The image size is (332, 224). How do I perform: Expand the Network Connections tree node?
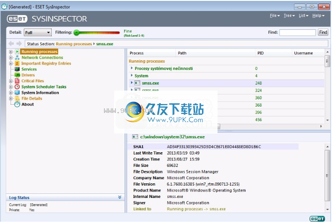coord(11,58)
